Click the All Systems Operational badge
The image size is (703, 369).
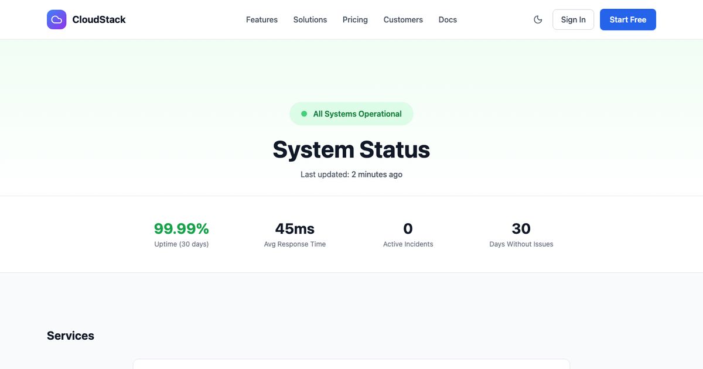351,114
